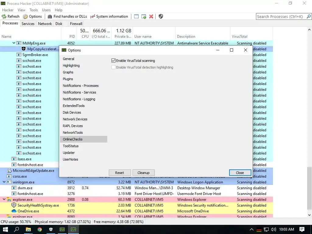Open the Users menu
The width and height of the screenshot is (312, 234).
click(46, 10)
